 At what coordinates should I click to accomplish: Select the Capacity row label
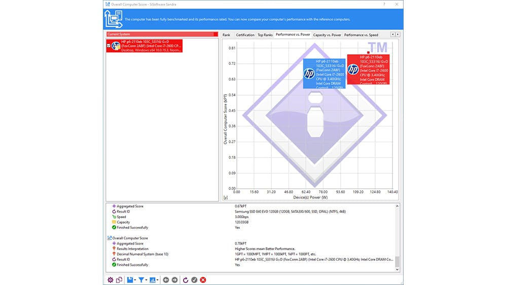pyautogui.click(x=123, y=222)
